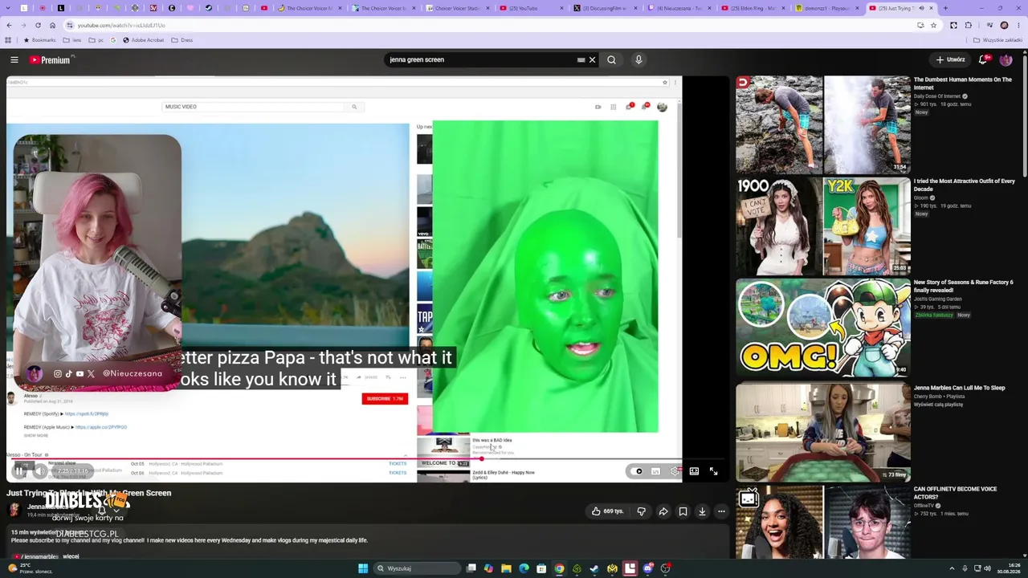Image resolution: width=1028 pixels, height=578 pixels.
Task: Open the Jenna Marbles channel avatar
Action: click(14, 510)
